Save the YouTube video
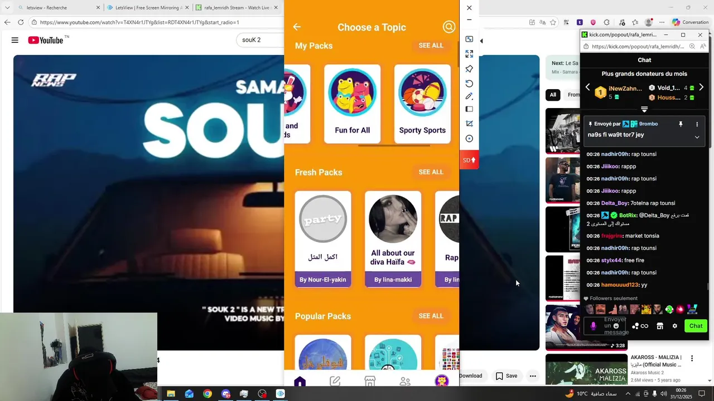 506,376
